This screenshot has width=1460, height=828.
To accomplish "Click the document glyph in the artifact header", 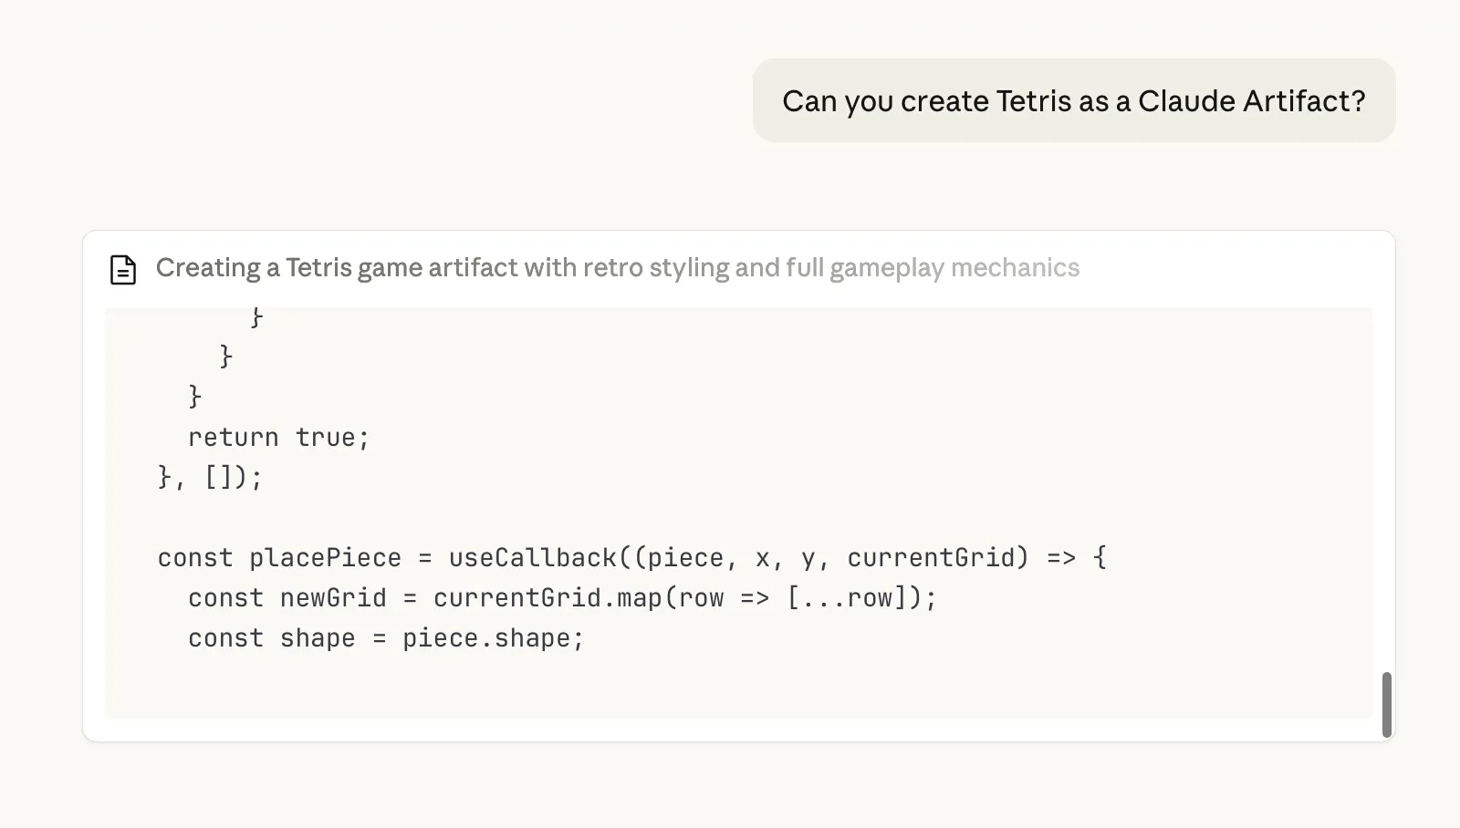I will pos(123,271).
